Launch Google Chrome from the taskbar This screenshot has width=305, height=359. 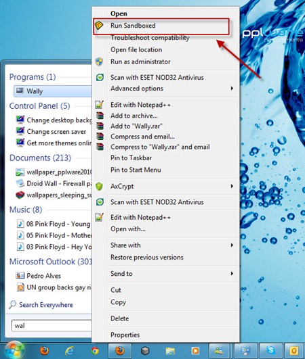coord(95,351)
